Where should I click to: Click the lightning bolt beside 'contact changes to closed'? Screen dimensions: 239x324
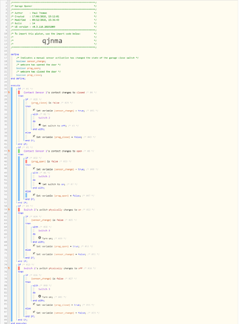pyautogui.click(x=9, y=93)
